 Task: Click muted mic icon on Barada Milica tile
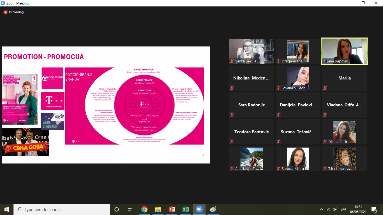tap(278, 169)
